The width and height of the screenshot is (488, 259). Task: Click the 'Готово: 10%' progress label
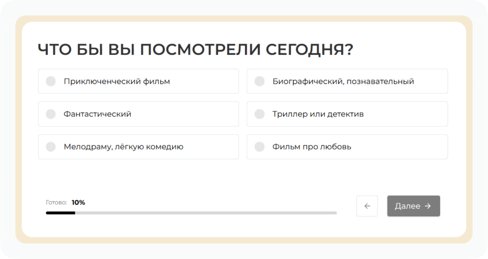click(65, 202)
